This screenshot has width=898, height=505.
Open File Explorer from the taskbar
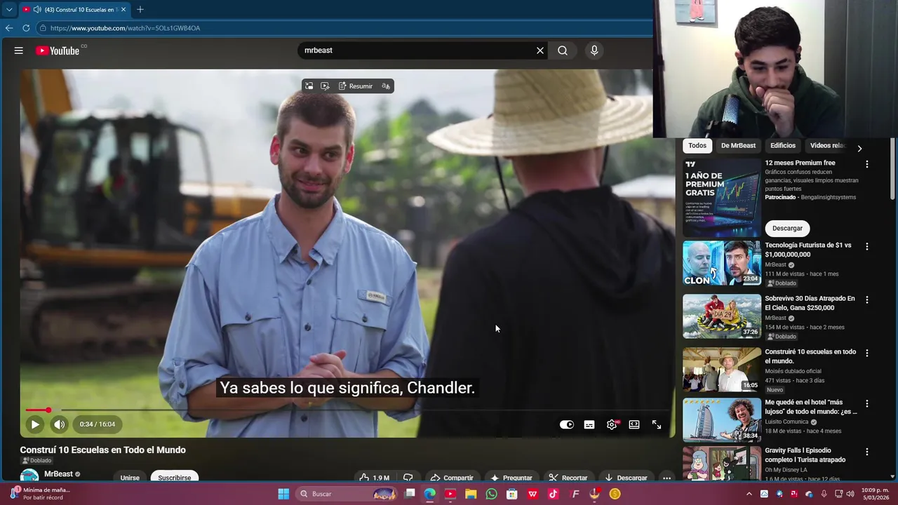(471, 494)
